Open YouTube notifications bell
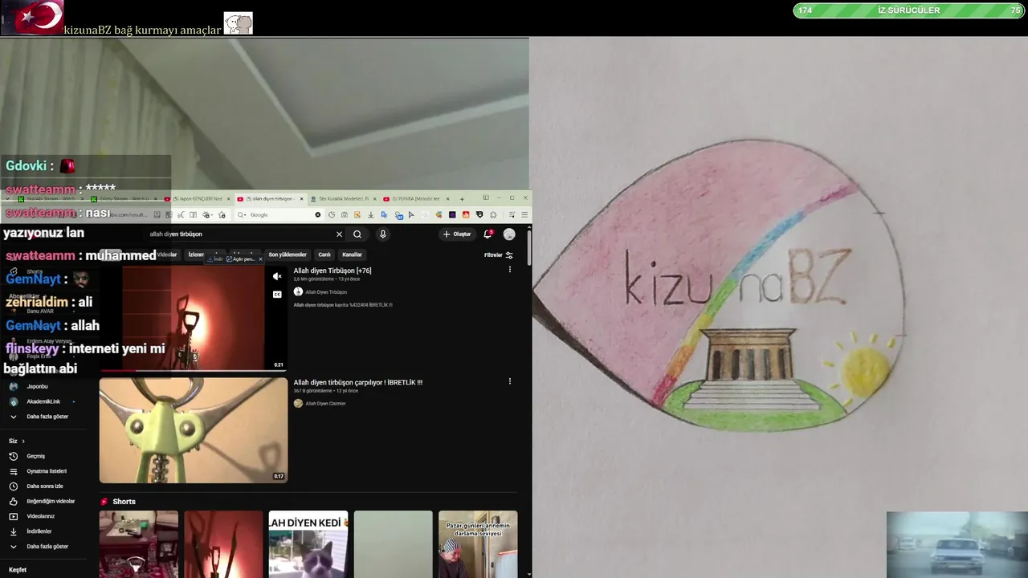 coord(487,234)
